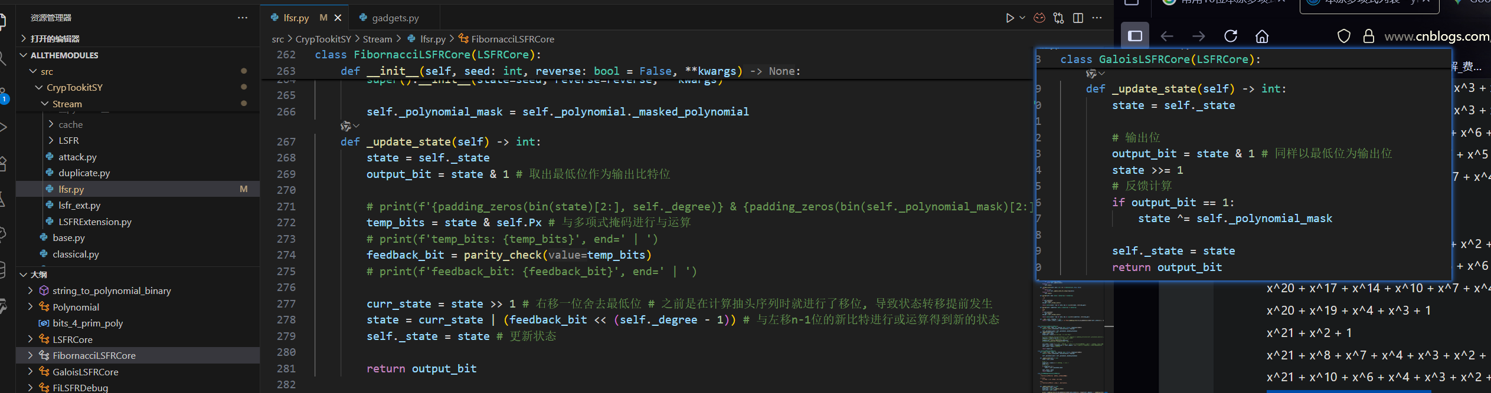This screenshot has width=1491, height=393.
Task: Toggle the browser sidebar panel button
Action: pyautogui.click(x=1134, y=37)
